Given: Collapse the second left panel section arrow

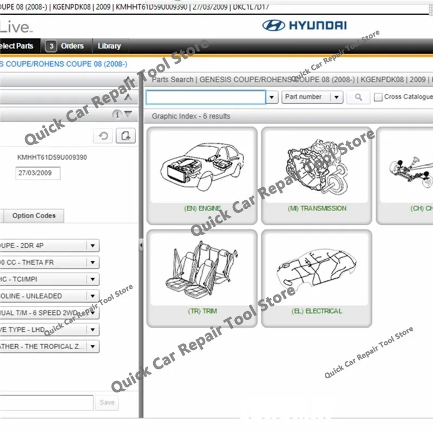Looking at the screenshot, I should [128, 97].
